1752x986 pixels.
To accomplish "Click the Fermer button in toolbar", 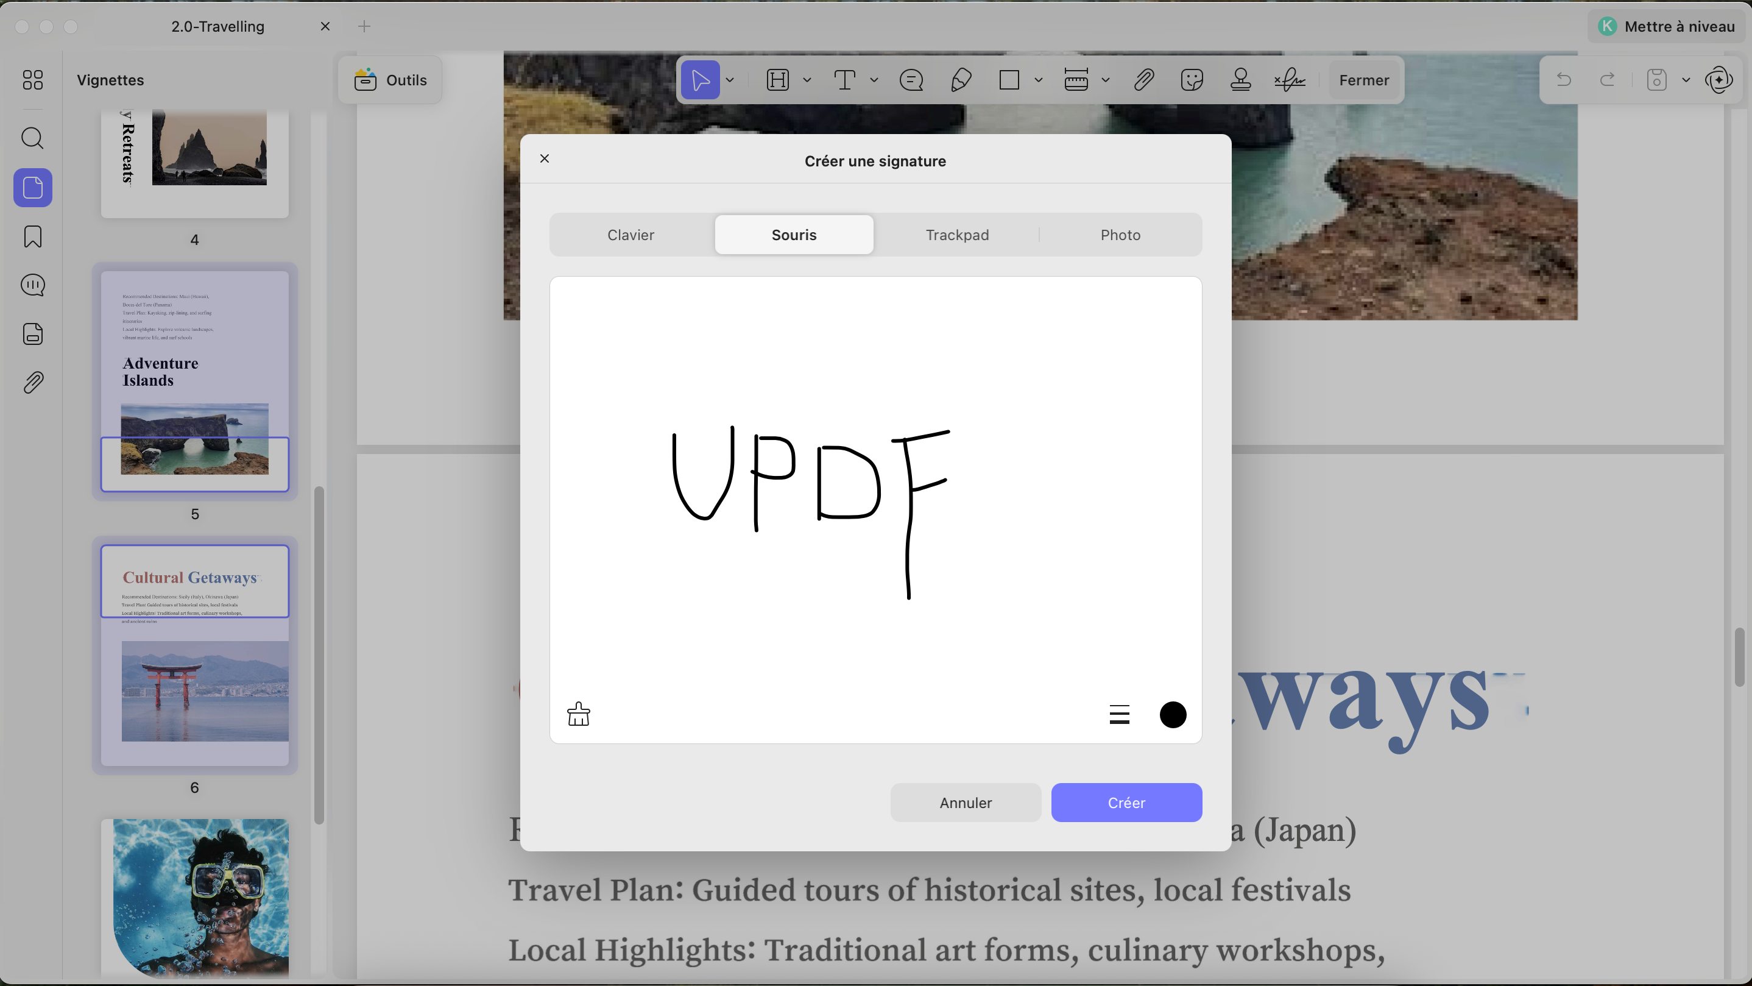I will coord(1364,80).
